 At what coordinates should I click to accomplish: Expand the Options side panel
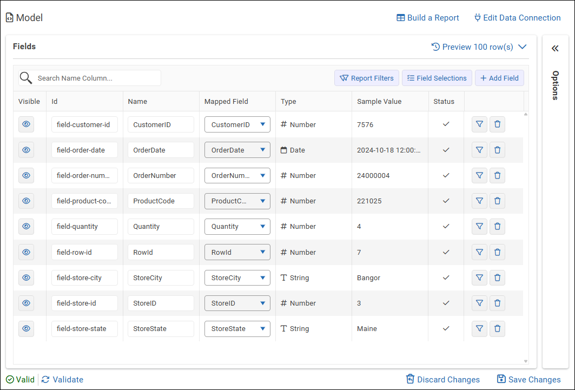coord(555,49)
